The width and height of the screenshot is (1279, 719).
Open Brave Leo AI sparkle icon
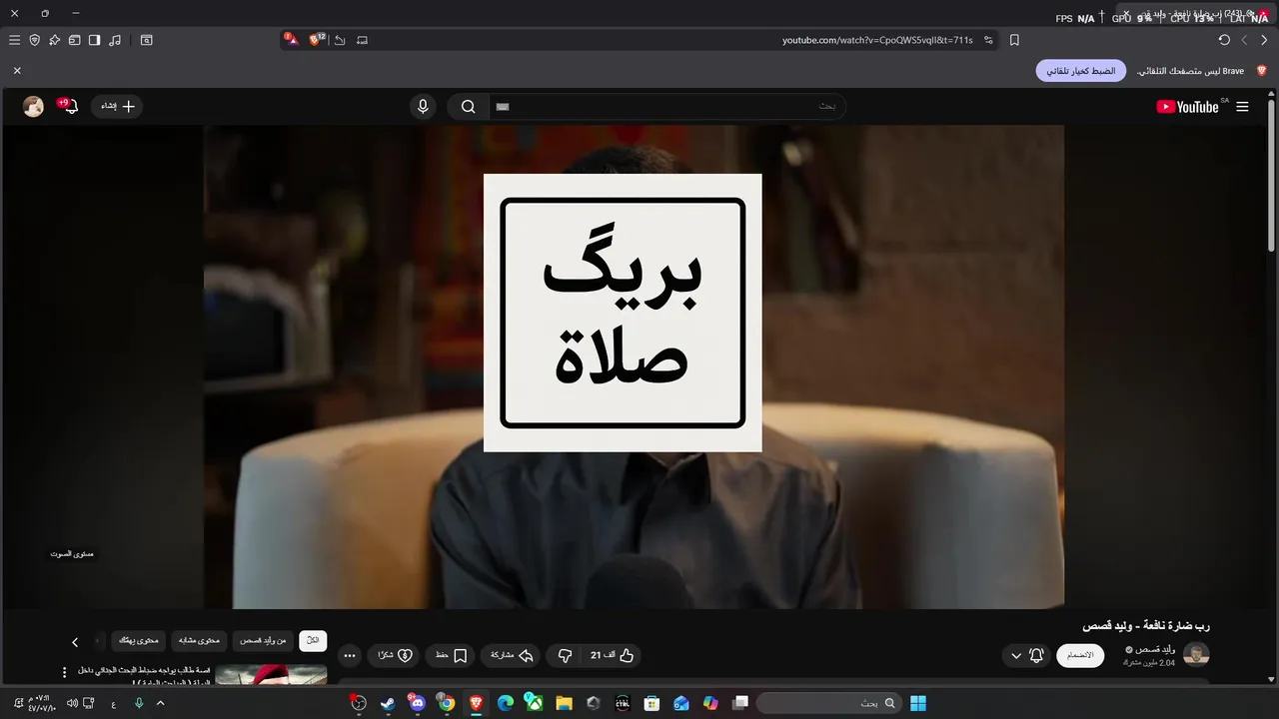(54, 40)
